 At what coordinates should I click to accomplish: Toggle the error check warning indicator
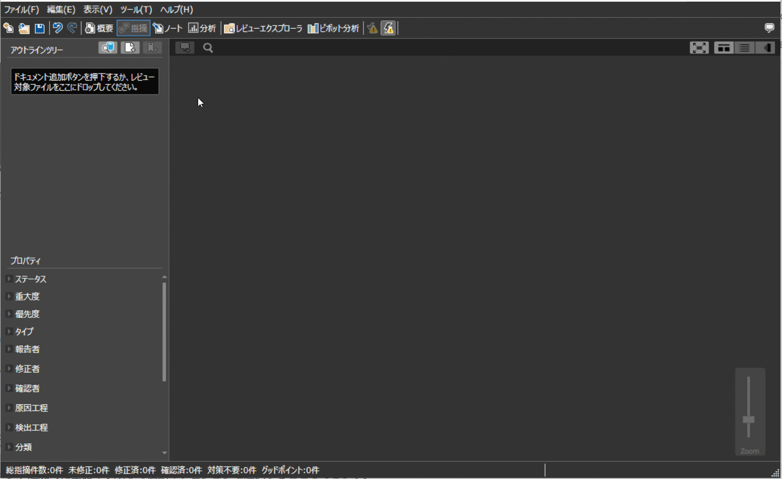(x=372, y=28)
